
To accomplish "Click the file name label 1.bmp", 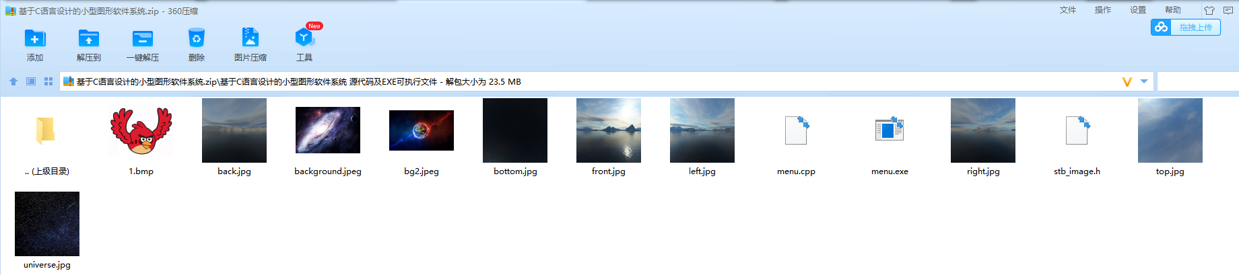I will coord(141,171).
